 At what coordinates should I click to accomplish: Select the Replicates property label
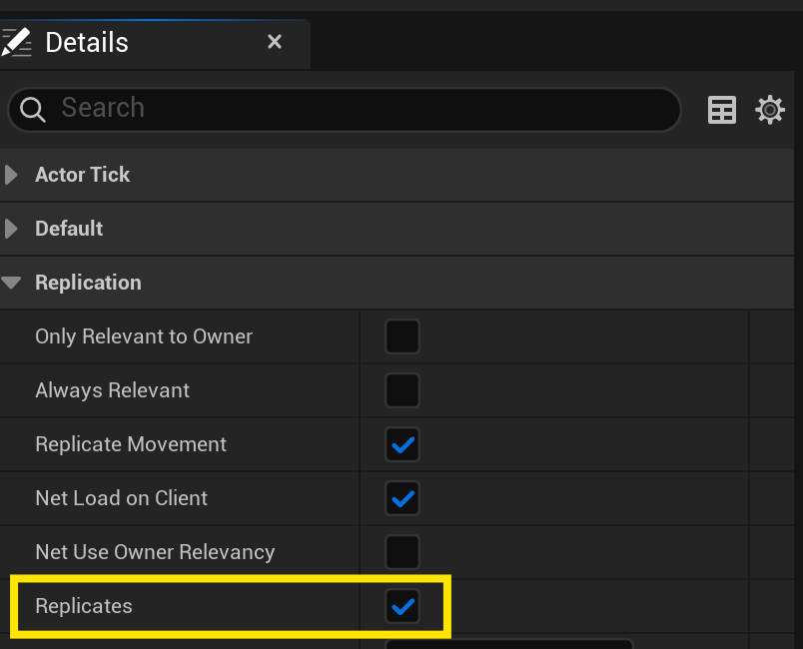pyautogui.click(x=84, y=606)
